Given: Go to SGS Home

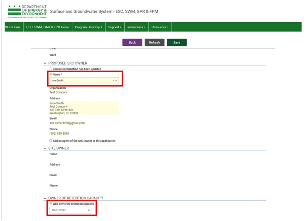Looking at the screenshot, I should tap(13, 27).
